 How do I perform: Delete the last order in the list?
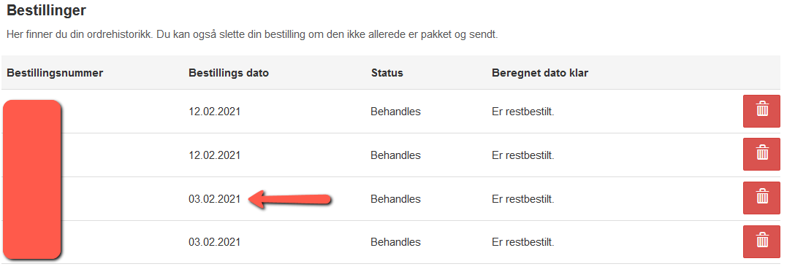click(761, 241)
